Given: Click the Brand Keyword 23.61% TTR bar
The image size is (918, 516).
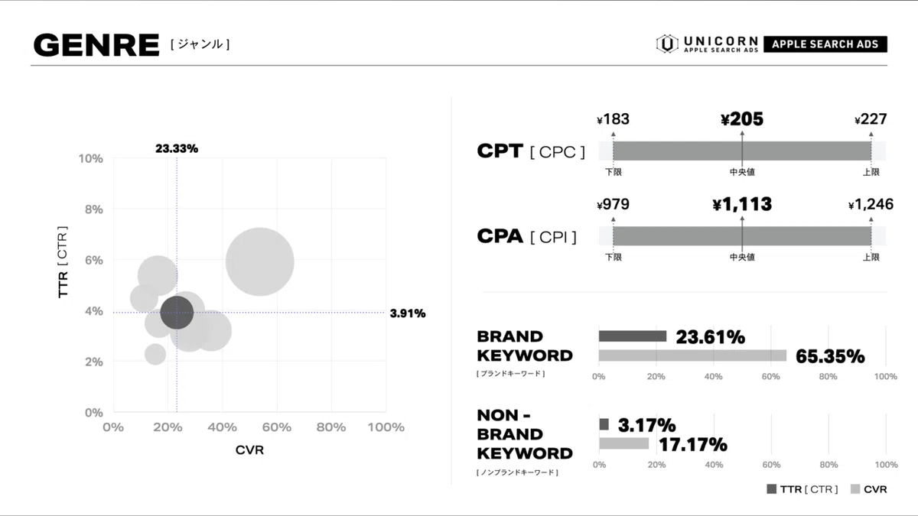Looking at the screenshot, I should pos(633,336).
